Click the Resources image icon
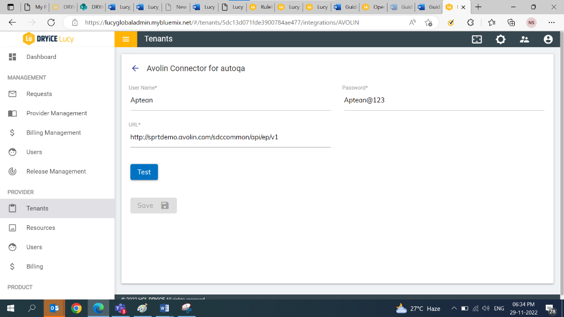 pyautogui.click(x=13, y=228)
